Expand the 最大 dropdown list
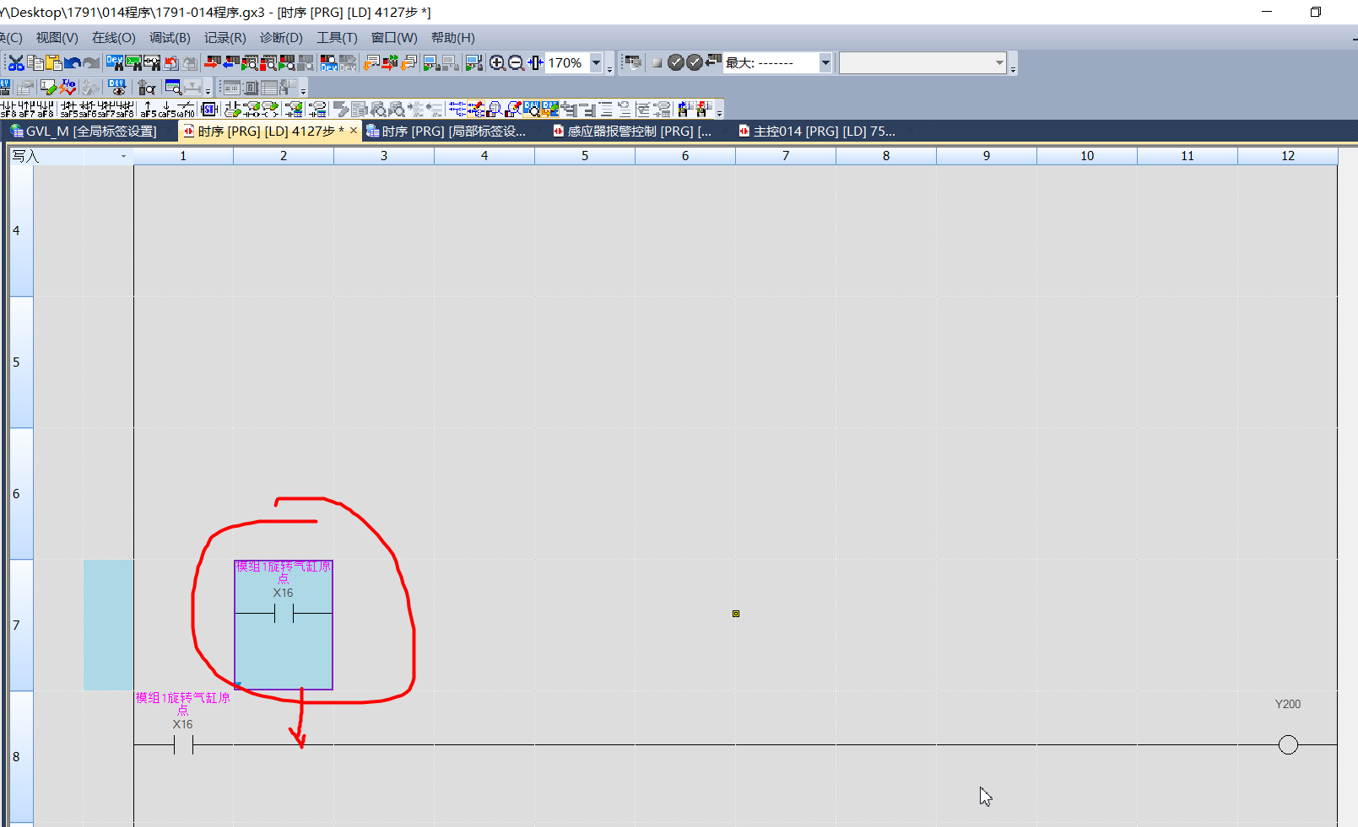The width and height of the screenshot is (1358, 827). [x=825, y=63]
